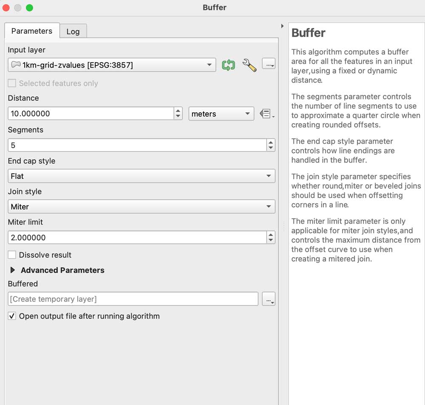Image resolution: width=425 pixels, height=405 pixels.
Task: Expand the Advanced Parameters section
Action: click(13, 270)
